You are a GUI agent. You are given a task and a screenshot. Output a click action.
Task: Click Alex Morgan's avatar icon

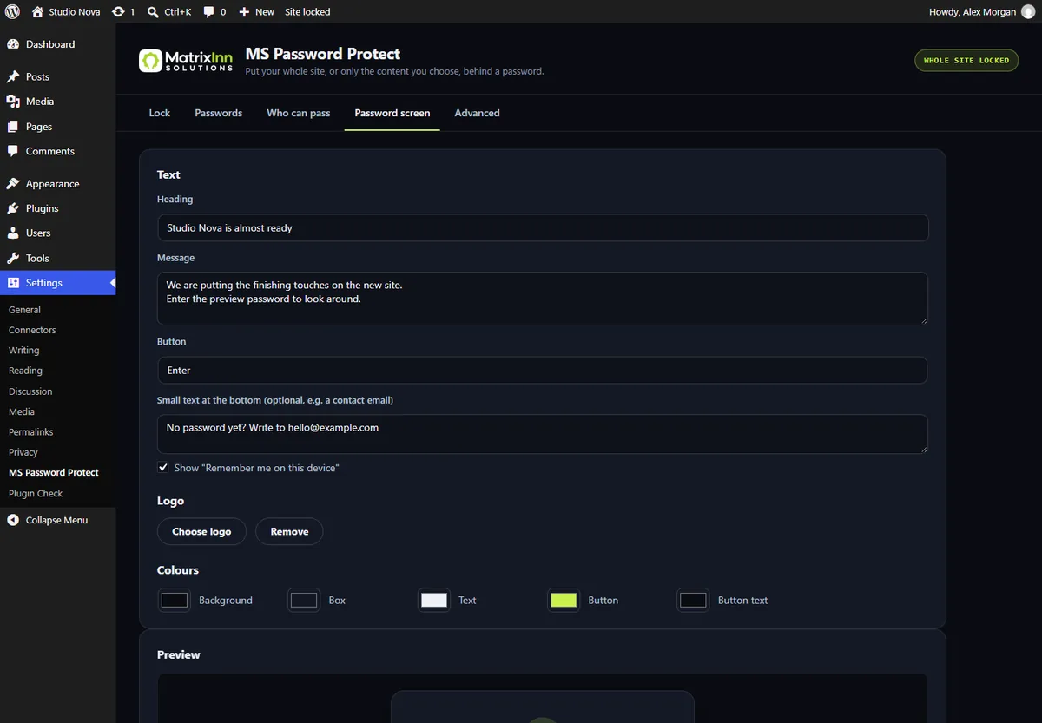click(1028, 12)
